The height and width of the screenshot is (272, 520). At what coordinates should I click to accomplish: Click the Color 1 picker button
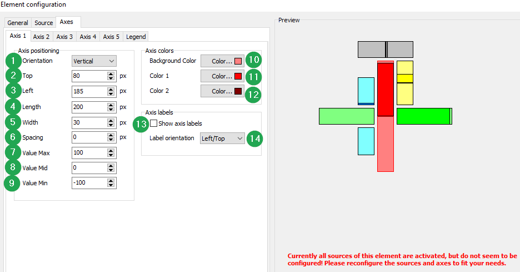click(222, 76)
